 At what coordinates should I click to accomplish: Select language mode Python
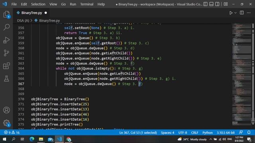(x=207, y=133)
